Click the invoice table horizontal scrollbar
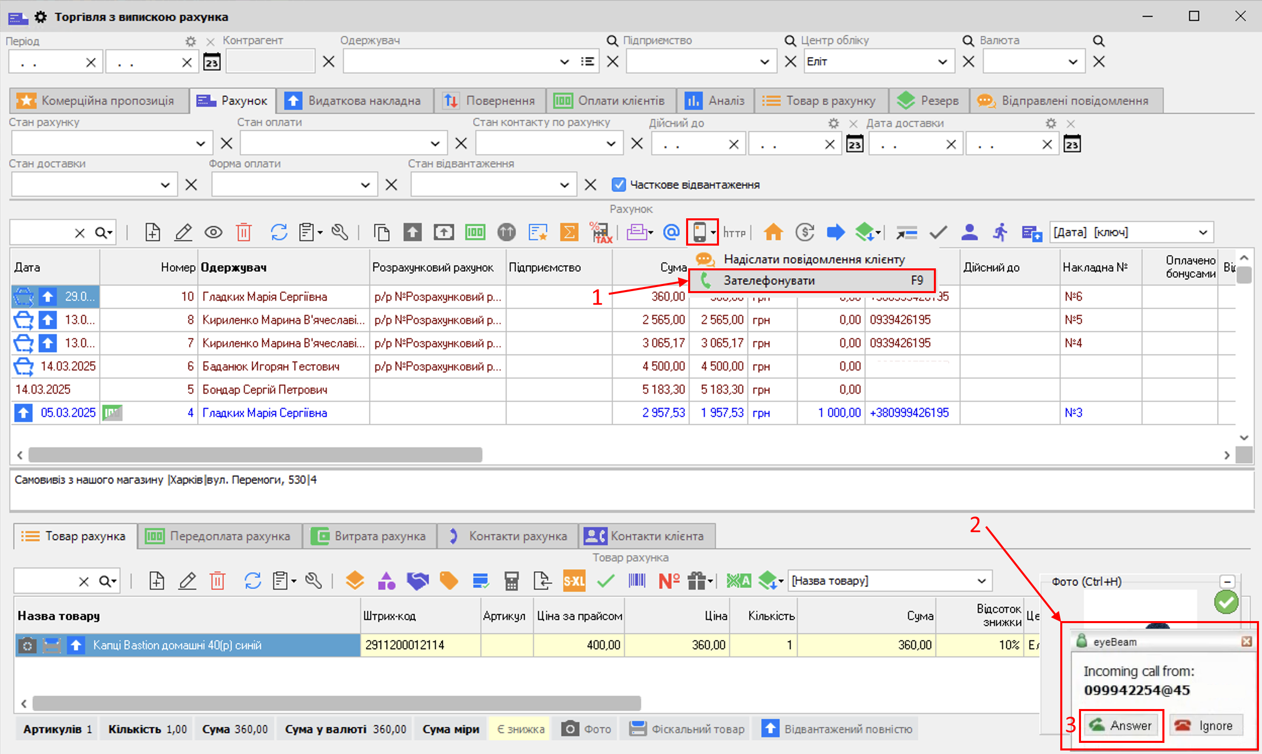The height and width of the screenshot is (754, 1262). point(255,455)
